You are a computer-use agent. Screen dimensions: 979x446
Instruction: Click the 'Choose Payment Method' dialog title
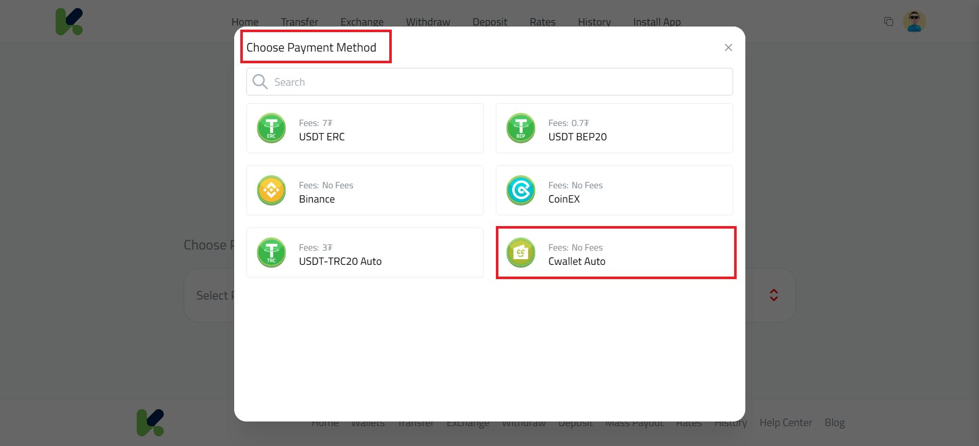[311, 47]
